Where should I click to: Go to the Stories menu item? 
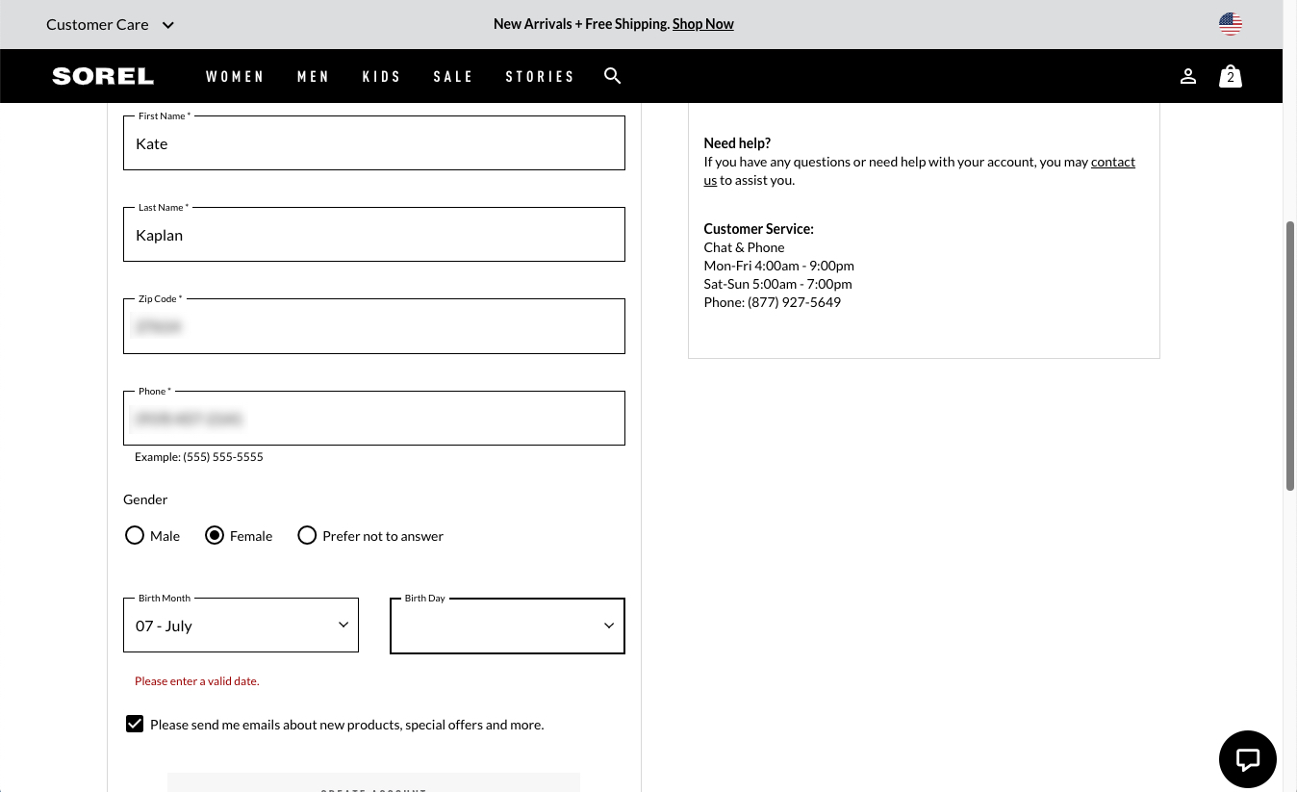tap(540, 76)
